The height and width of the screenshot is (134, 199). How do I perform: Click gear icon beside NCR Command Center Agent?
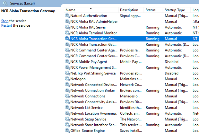coord(67,50)
